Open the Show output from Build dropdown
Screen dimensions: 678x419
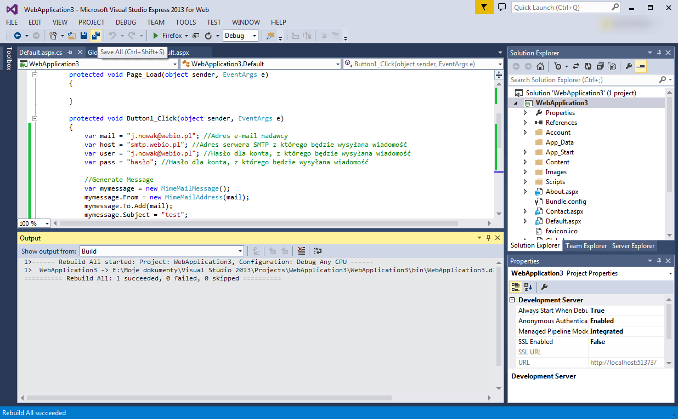tap(162, 251)
